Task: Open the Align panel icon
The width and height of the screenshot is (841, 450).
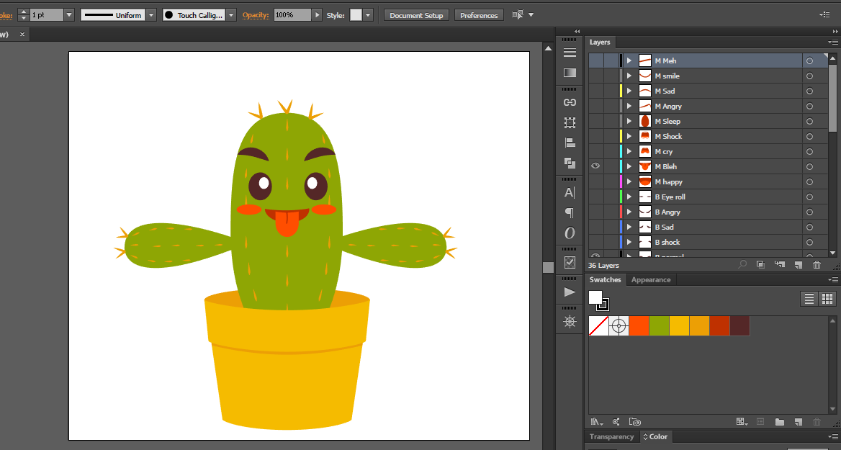Action: click(x=570, y=143)
